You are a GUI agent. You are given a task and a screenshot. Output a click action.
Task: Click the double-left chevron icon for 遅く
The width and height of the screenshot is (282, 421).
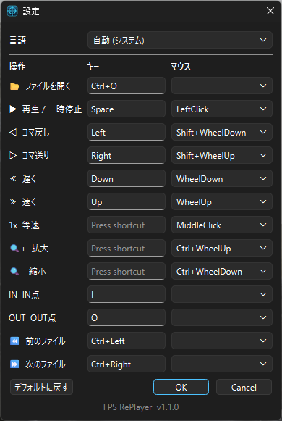pos(13,179)
